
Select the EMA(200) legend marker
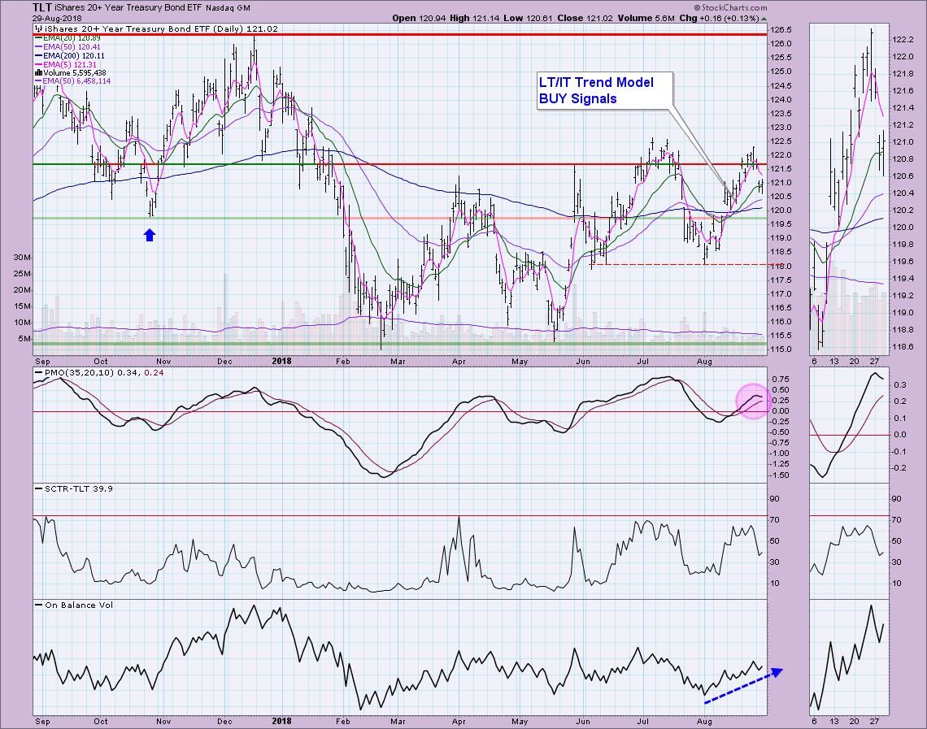(37, 56)
